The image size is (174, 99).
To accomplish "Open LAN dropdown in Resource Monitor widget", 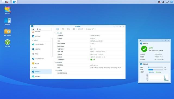I will click(x=143, y=72).
